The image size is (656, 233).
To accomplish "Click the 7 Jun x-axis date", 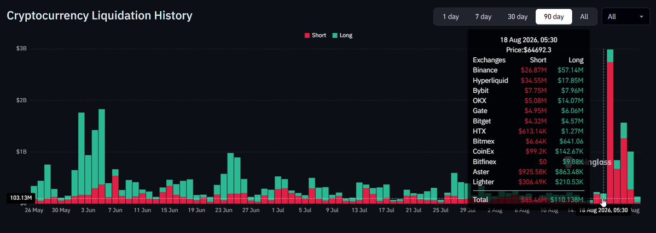I will tap(115, 210).
